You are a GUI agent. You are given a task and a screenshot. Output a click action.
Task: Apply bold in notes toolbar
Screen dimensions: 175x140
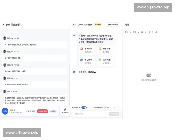coord(142,32)
